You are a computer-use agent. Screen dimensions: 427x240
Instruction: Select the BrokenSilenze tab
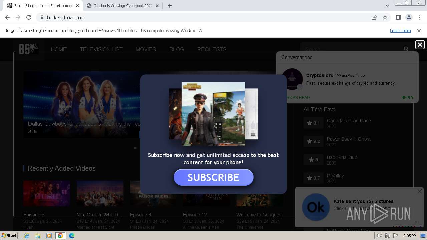click(43, 6)
